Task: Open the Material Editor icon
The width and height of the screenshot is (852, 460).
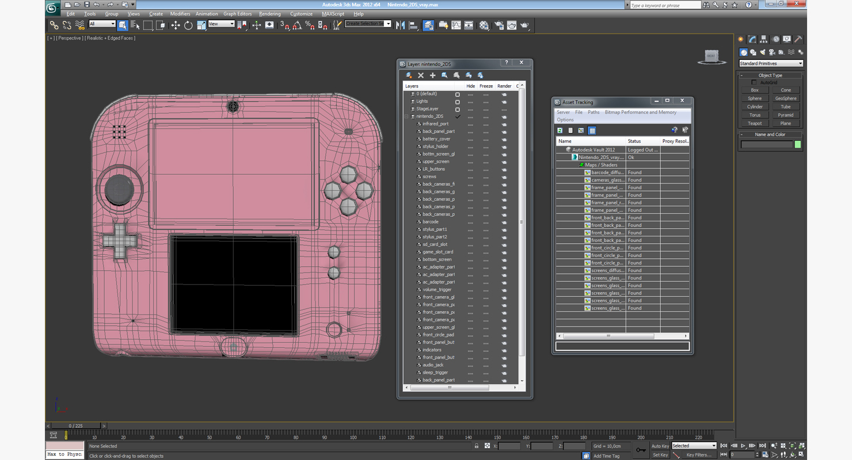Action: (x=484, y=25)
